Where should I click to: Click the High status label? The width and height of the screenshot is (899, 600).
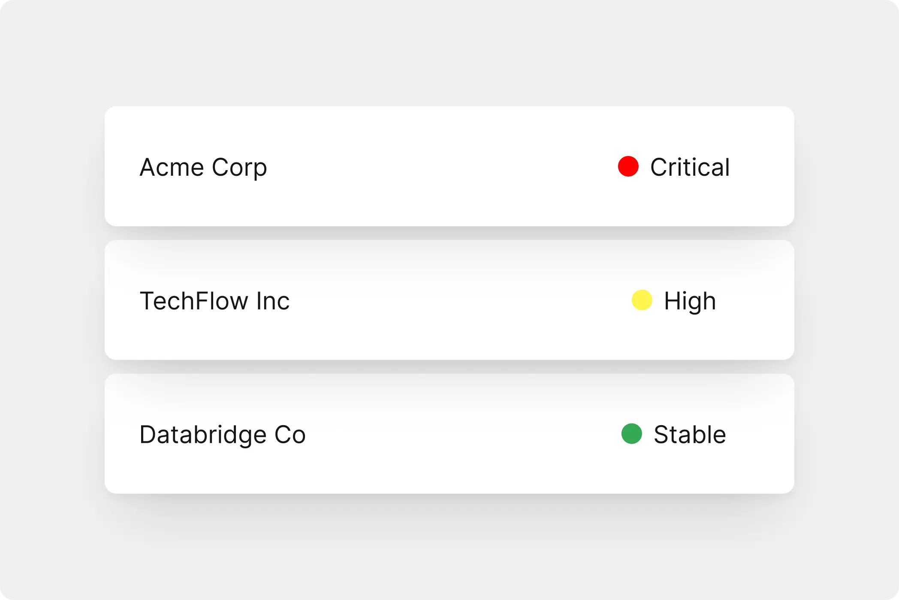point(690,301)
